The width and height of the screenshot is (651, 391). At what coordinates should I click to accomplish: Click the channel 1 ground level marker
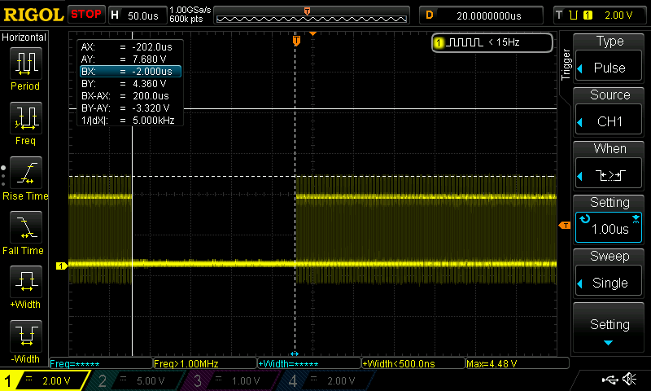point(62,266)
